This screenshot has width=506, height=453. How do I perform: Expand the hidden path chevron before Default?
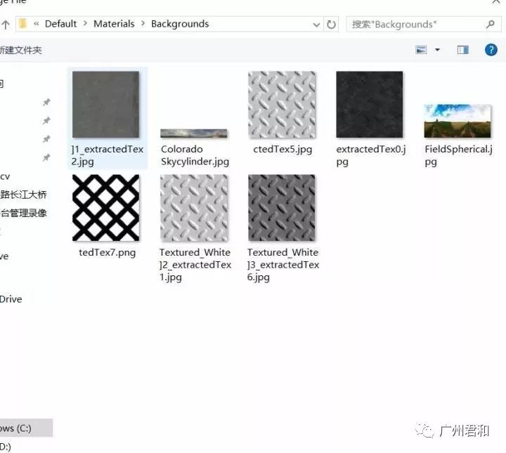[36, 24]
